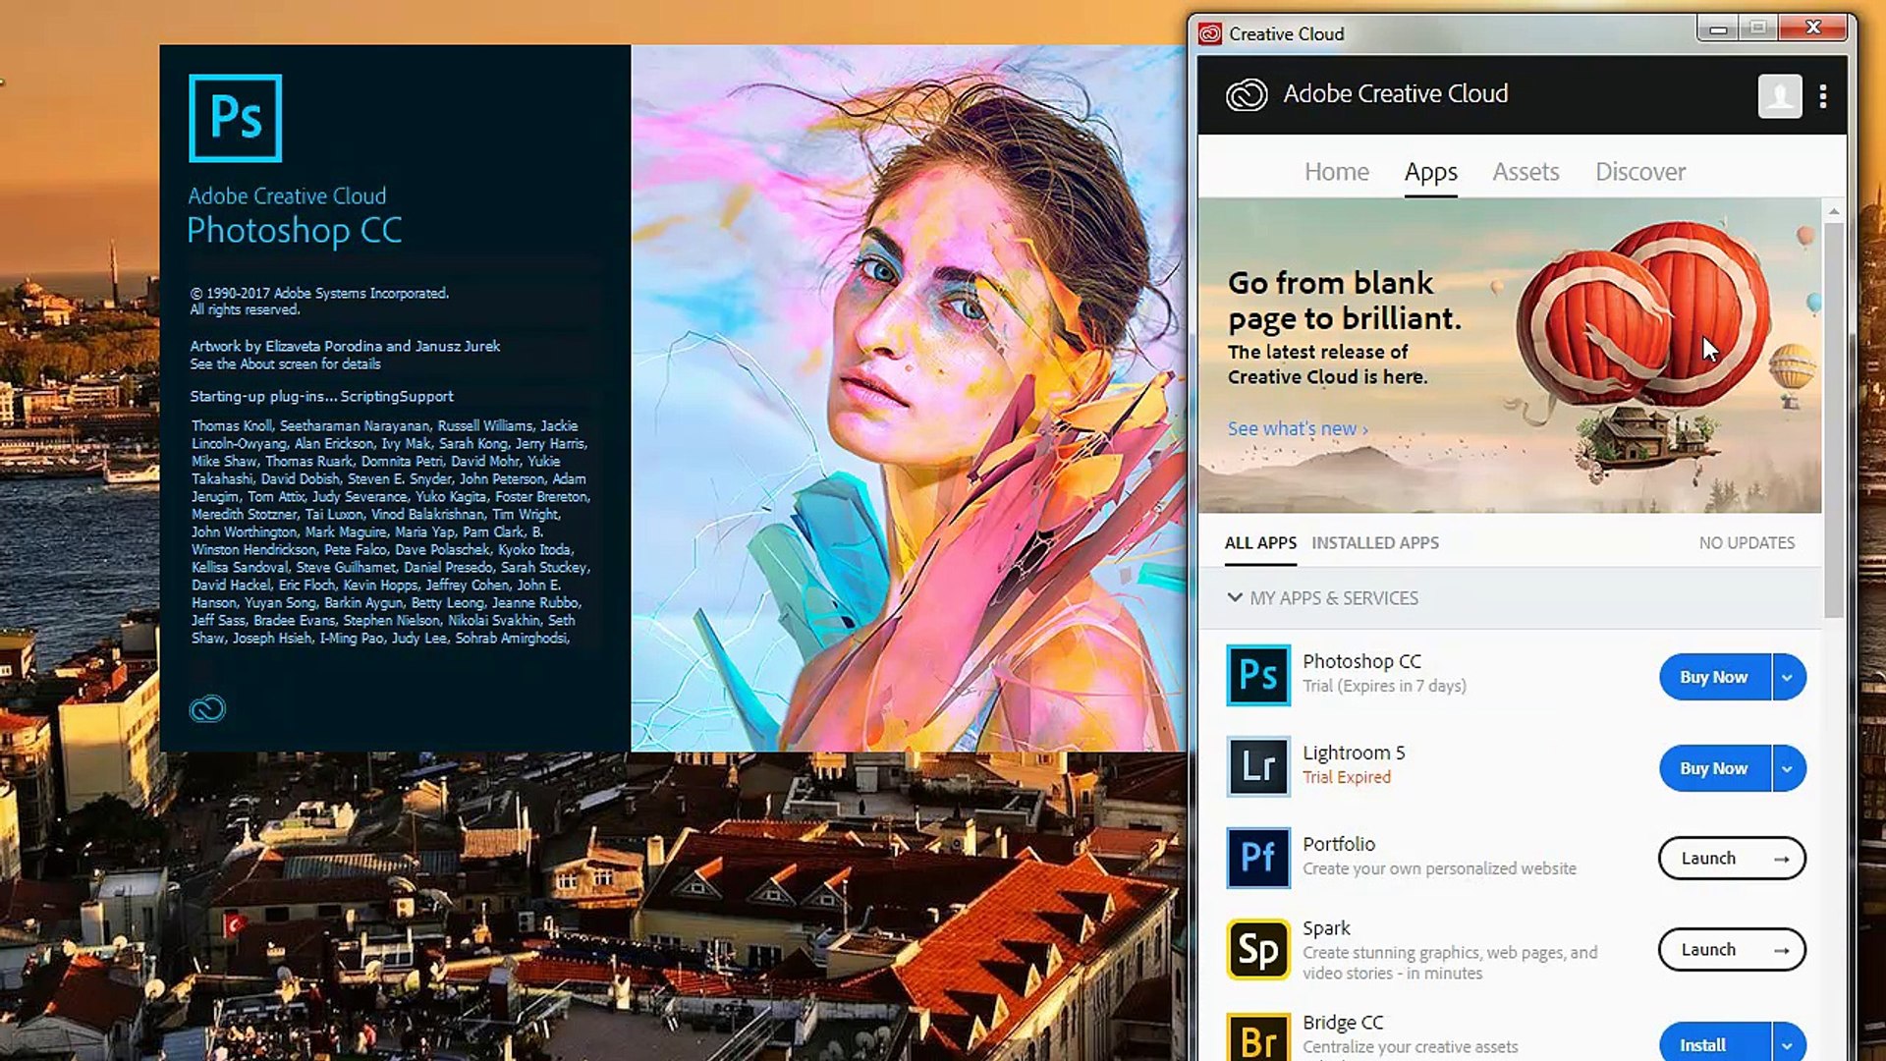Image resolution: width=1886 pixels, height=1061 pixels.
Task: Open the Discover tab
Action: 1639,172
